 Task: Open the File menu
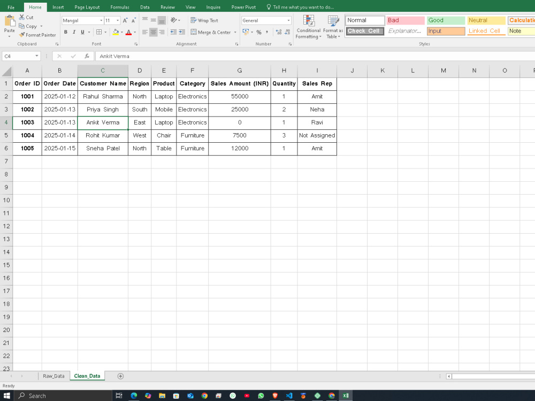[11, 7]
